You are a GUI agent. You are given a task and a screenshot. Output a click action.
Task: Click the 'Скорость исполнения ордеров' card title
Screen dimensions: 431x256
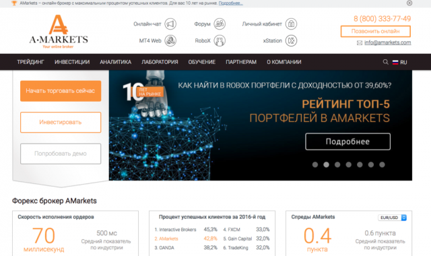coord(56,217)
